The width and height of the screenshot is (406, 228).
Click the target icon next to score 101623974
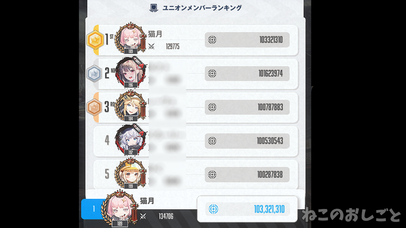click(x=212, y=73)
